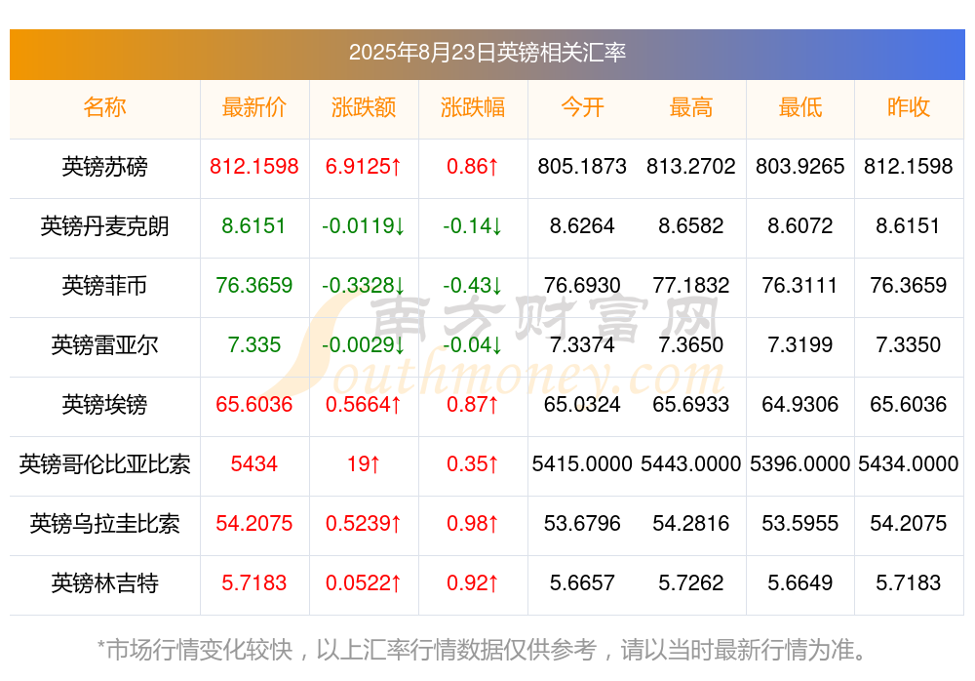This screenshot has width=975, height=681.
Task: Click low value 7.3199
Action: pyautogui.click(x=800, y=344)
